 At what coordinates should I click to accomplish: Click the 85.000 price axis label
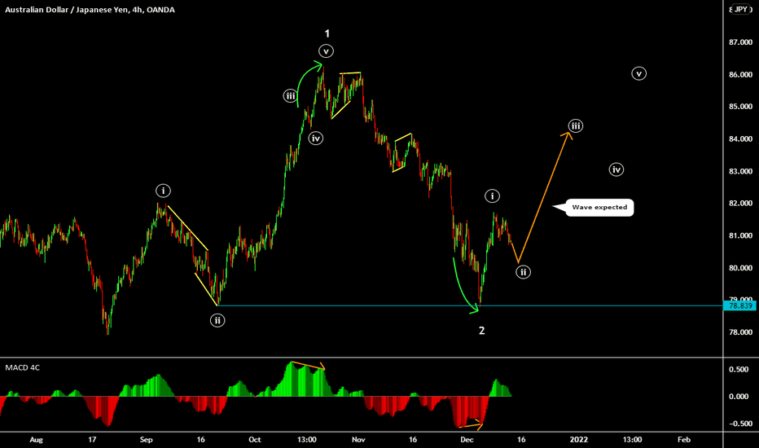[740, 107]
